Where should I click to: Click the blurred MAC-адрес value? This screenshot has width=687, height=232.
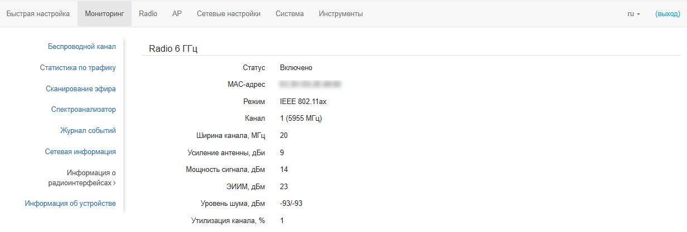[311, 85]
